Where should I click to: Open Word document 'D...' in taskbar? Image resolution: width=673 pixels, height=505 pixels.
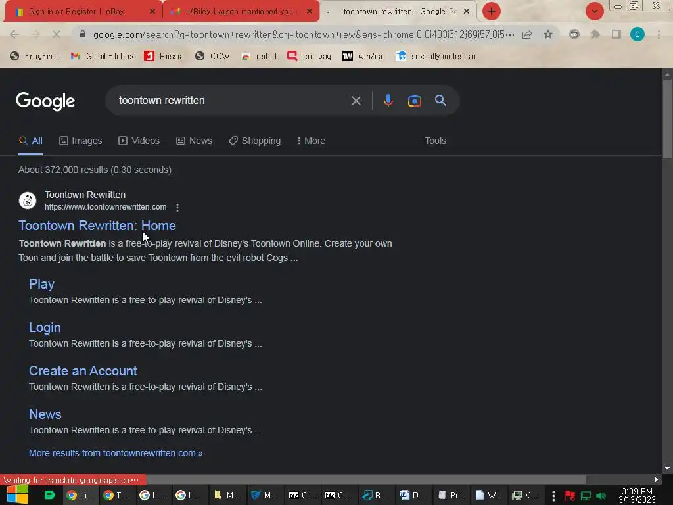[x=413, y=495]
